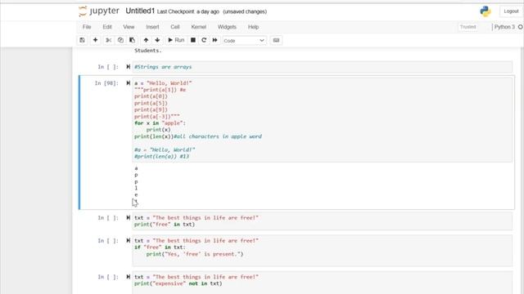Move selected cell up arrow
This screenshot has height=294, width=524.
click(146, 40)
